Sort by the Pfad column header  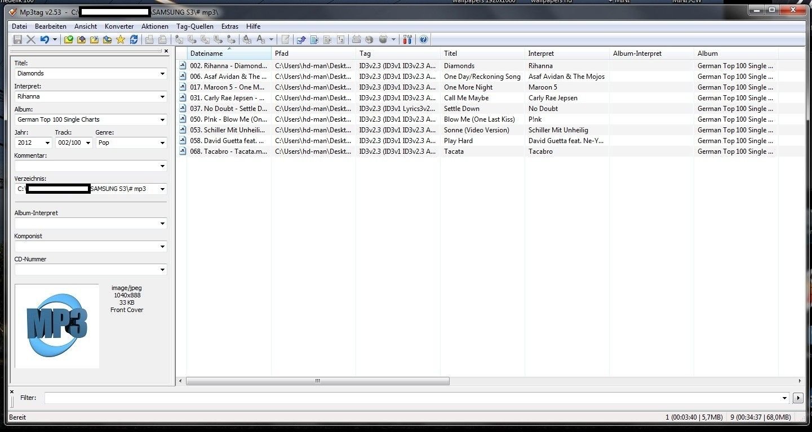pyautogui.click(x=314, y=54)
